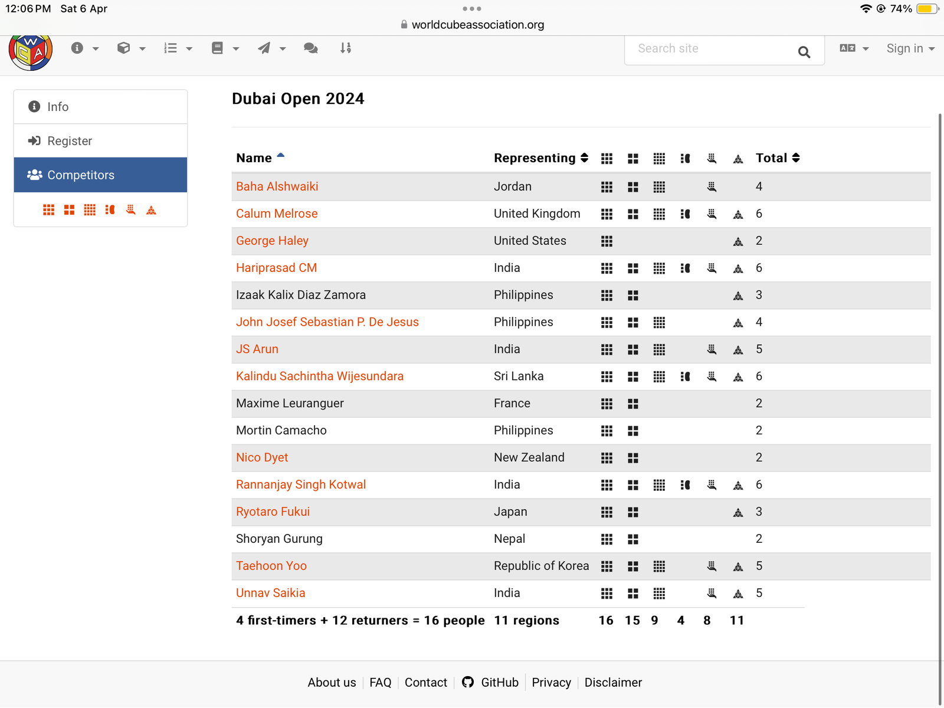Open the Info tab in sidebar
The width and height of the screenshot is (944, 708).
[x=100, y=107]
